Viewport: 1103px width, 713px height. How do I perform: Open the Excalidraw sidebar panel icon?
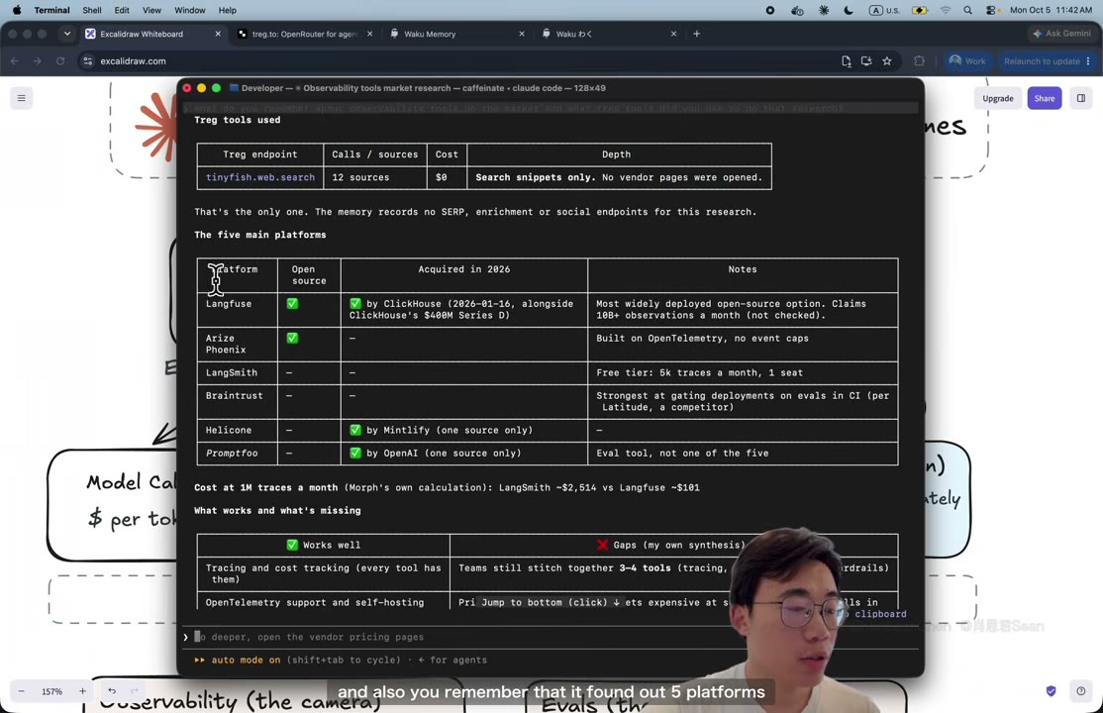tap(1080, 98)
